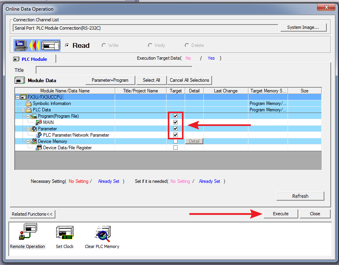Collapse the Device Memory tree node
This screenshot has width=339, height=265.
click(x=28, y=141)
